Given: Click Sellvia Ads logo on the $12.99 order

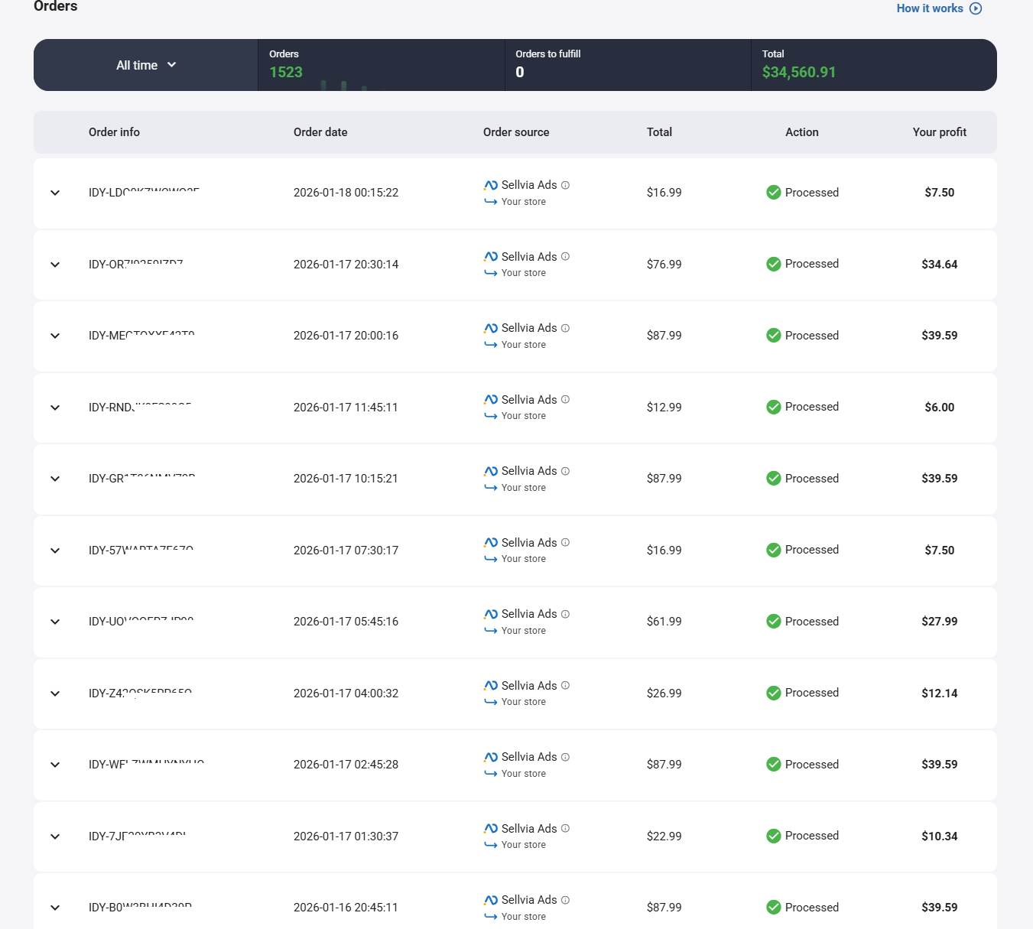Looking at the screenshot, I should click(491, 400).
